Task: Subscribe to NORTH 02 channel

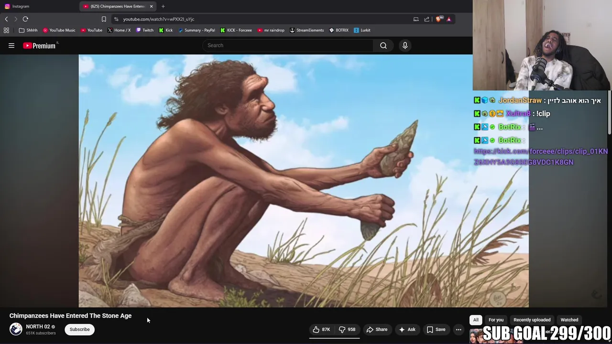Action: click(79, 329)
